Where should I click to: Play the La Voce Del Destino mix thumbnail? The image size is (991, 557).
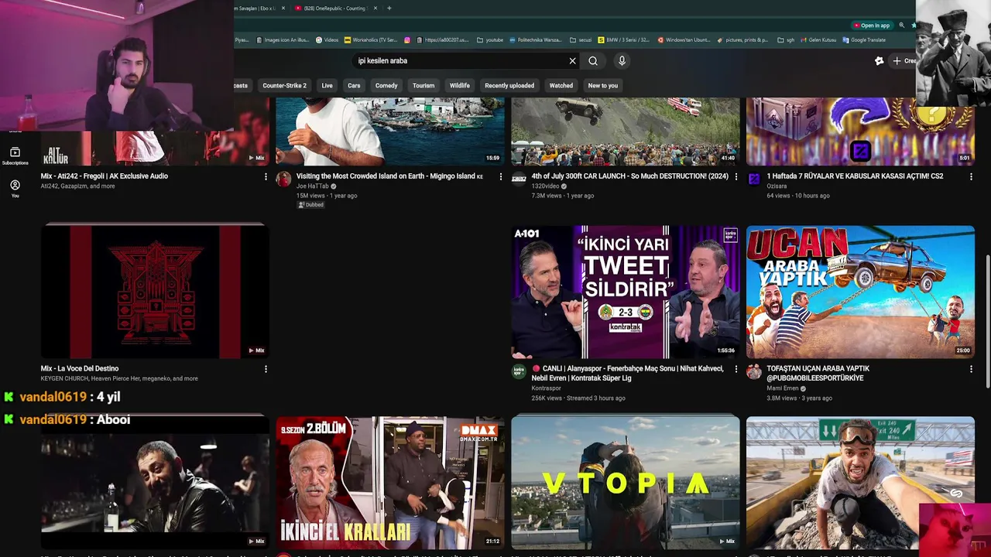(155, 292)
